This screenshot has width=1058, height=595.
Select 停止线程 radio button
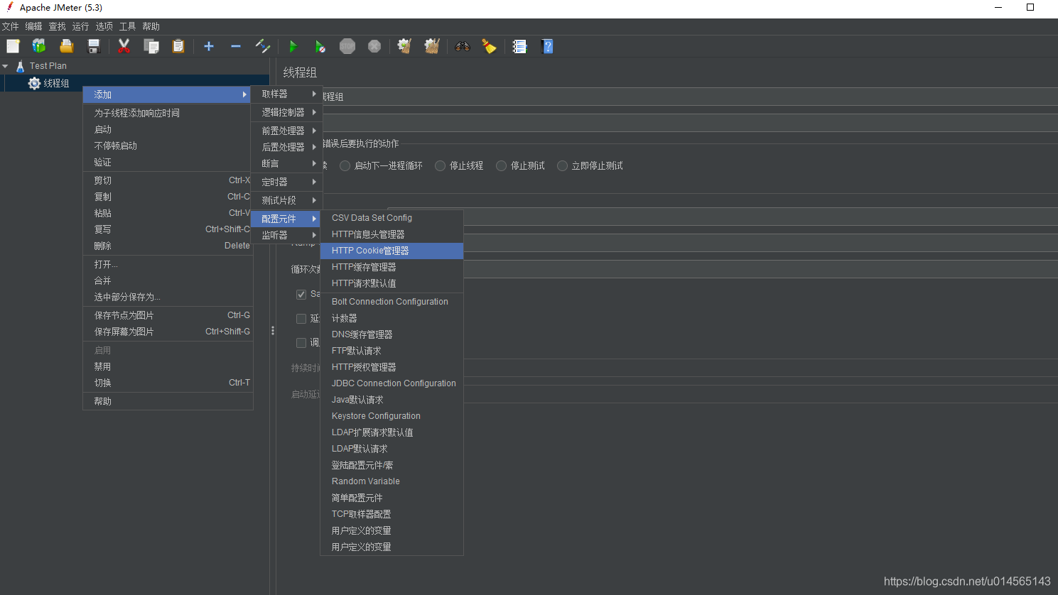pyautogui.click(x=441, y=165)
